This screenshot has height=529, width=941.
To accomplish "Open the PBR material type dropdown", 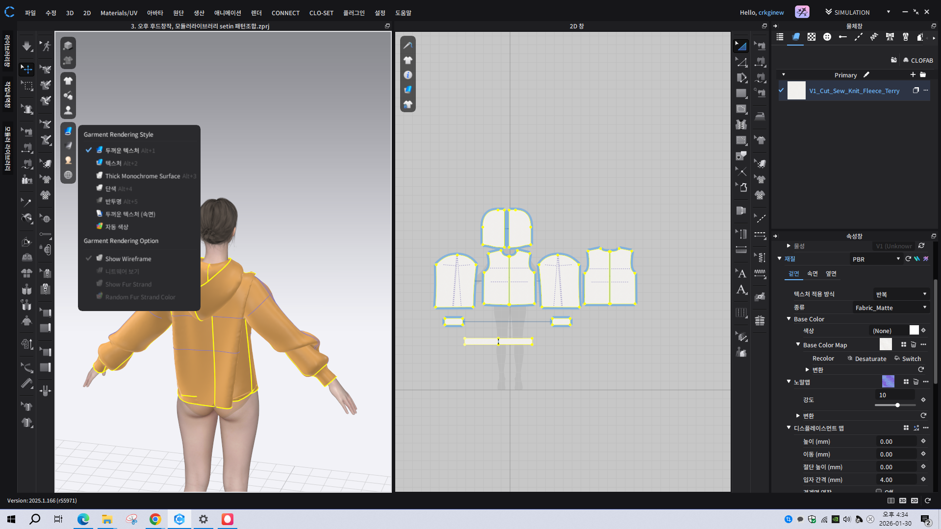I will click(876, 259).
